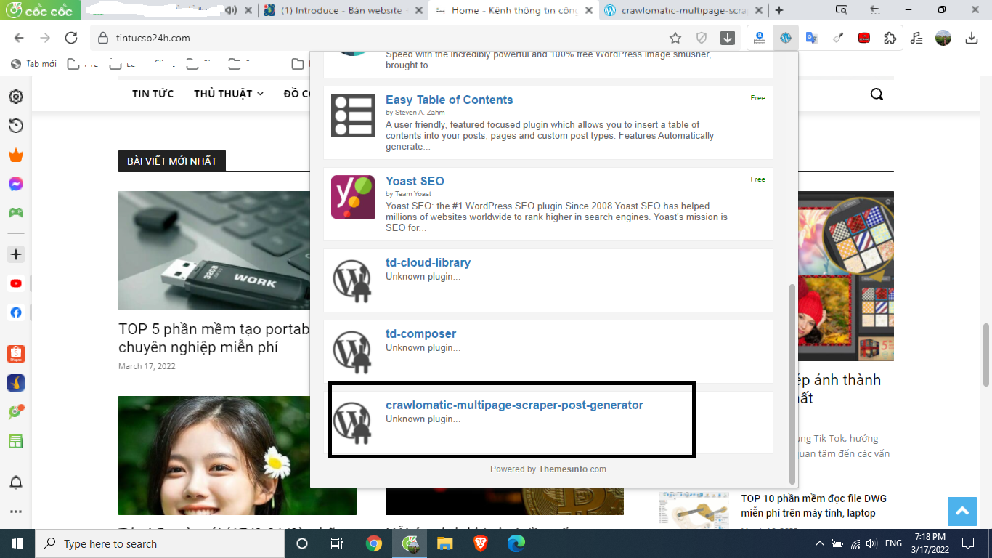Click the download arrow button in address bar
Image resolution: width=992 pixels, height=558 pixels.
(728, 38)
